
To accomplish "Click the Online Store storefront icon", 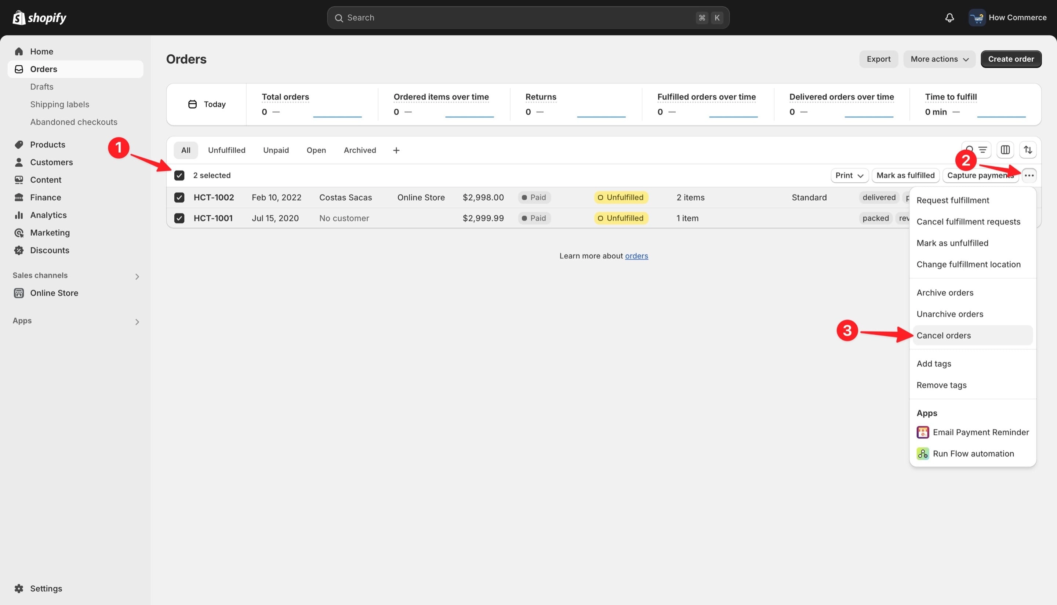I will click(19, 293).
